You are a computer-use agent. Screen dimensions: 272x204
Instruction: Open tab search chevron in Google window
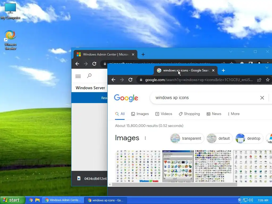click(267, 67)
